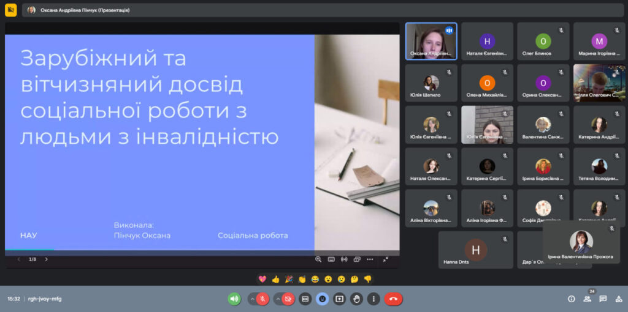628x312 pixels.
Task: Open the chat panel icon
Action: click(603, 299)
